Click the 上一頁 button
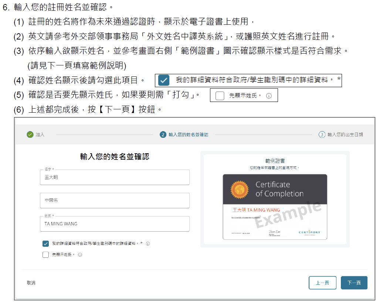The height and width of the screenshot is (304, 383). 322,283
